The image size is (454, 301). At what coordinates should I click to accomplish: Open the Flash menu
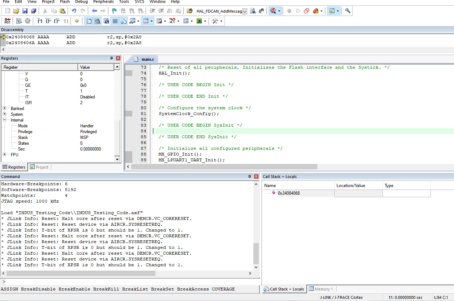click(65, 2)
